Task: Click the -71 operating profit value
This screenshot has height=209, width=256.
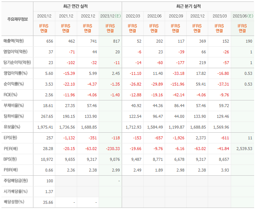Action: (72, 52)
